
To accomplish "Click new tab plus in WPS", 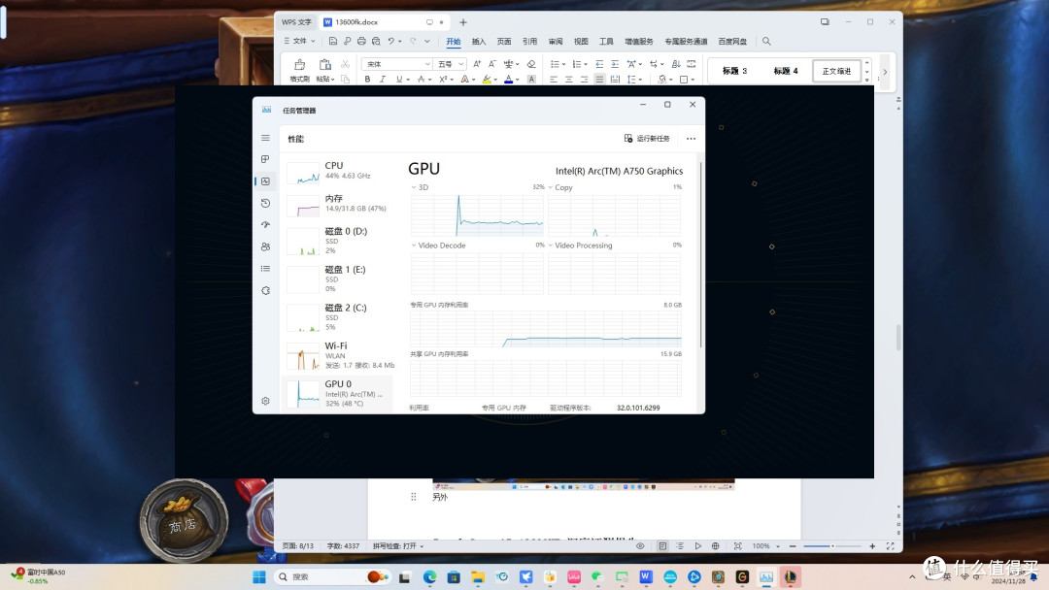I will [463, 22].
